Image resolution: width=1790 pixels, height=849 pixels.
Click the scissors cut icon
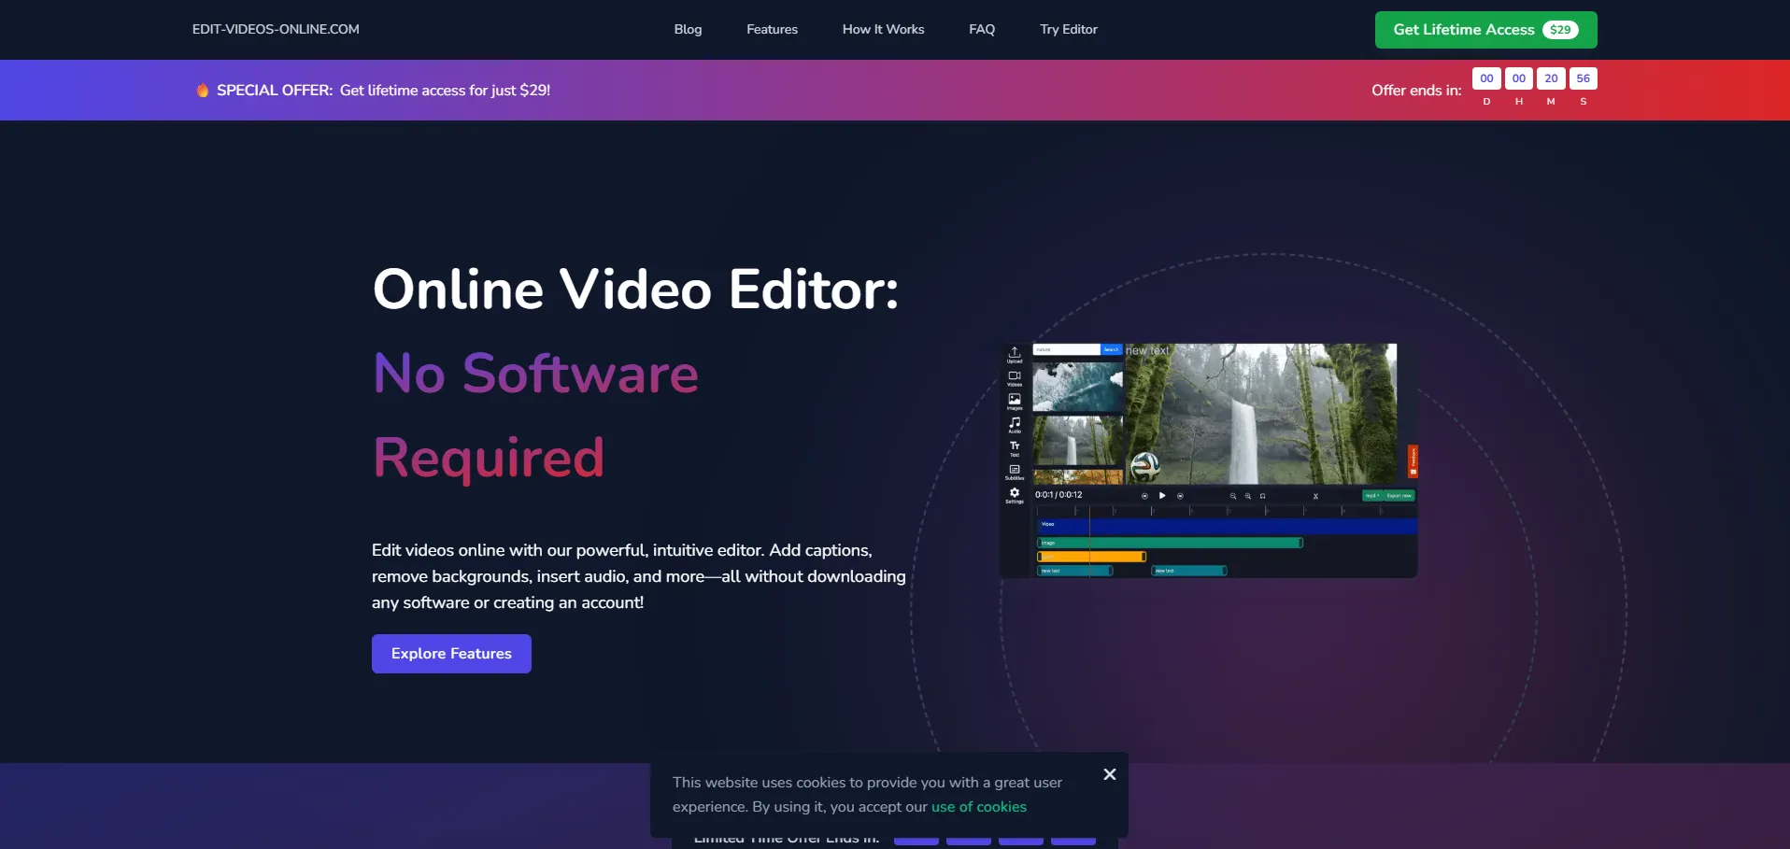pyautogui.click(x=1315, y=496)
